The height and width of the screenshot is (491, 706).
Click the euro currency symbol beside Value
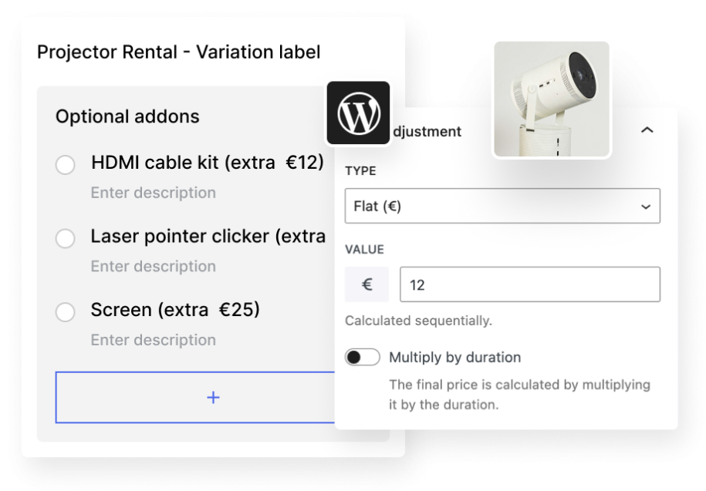(367, 284)
